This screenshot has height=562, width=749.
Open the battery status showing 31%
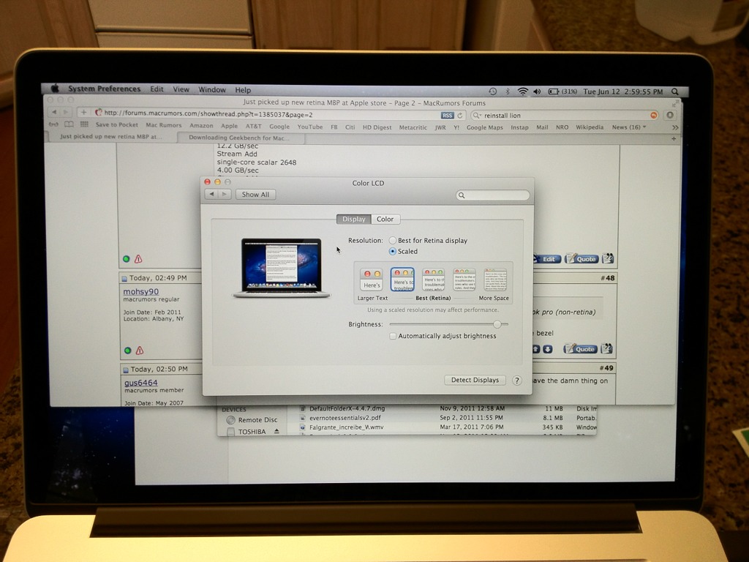(562, 91)
